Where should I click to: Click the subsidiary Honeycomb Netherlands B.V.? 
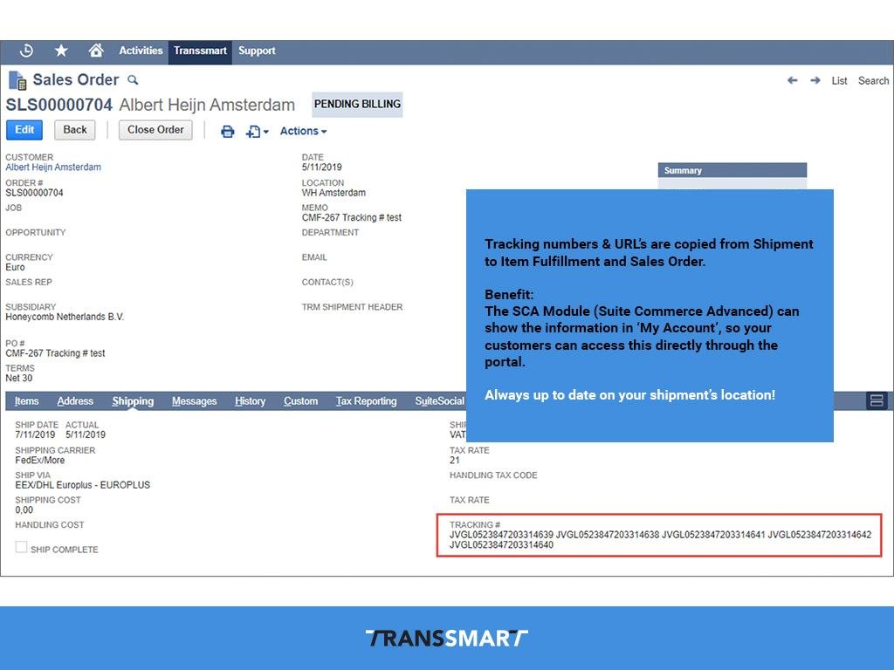(x=65, y=317)
